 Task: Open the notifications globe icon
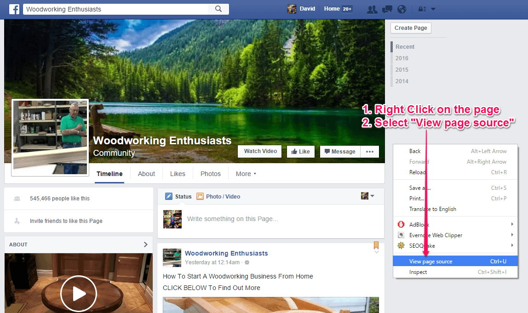coord(402,10)
